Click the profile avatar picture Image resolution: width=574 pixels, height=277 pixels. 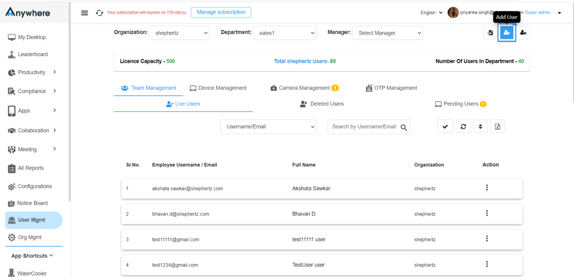(x=453, y=13)
